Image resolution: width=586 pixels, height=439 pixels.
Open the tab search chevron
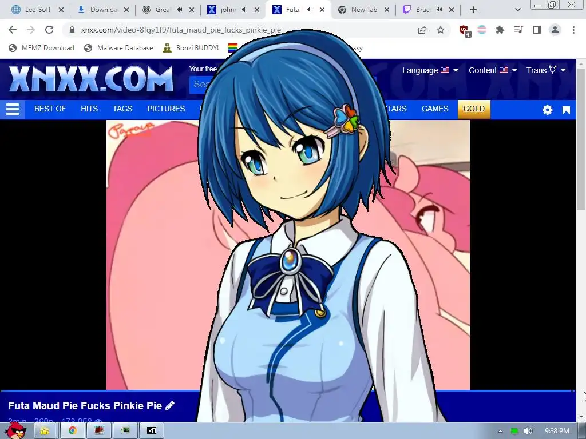pyautogui.click(x=517, y=10)
